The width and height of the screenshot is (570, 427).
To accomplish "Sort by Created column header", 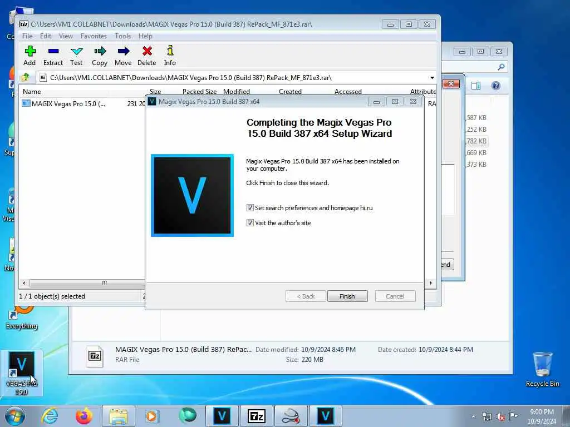I will (x=290, y=92).
